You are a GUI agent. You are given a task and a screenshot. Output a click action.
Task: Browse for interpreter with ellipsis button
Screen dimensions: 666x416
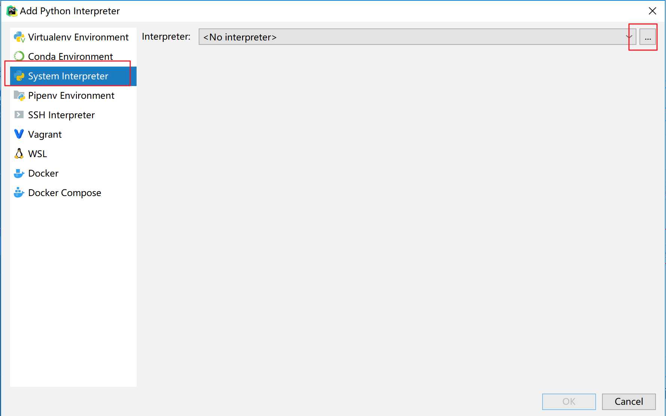click(648, 37)
